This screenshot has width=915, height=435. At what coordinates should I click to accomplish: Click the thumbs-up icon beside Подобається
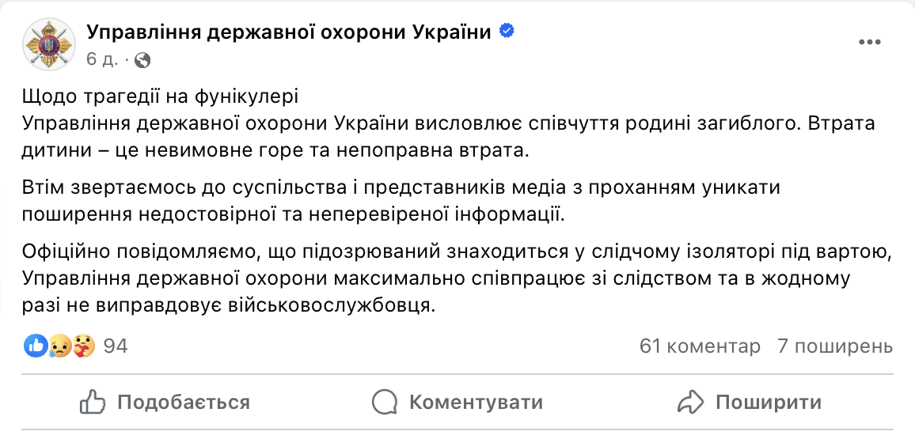93,402
